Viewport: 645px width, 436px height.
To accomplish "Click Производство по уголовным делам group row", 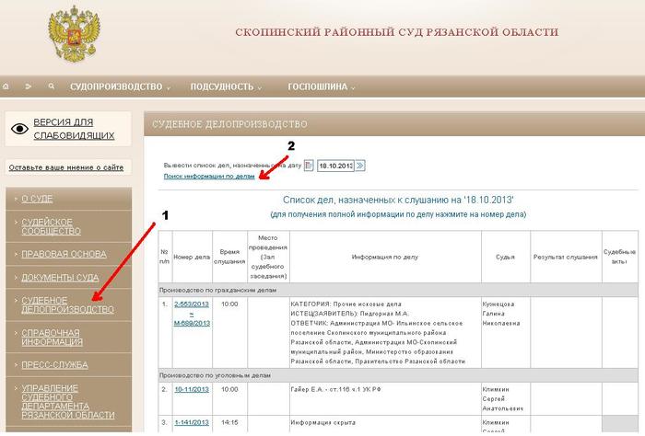I will click(398, 375).
